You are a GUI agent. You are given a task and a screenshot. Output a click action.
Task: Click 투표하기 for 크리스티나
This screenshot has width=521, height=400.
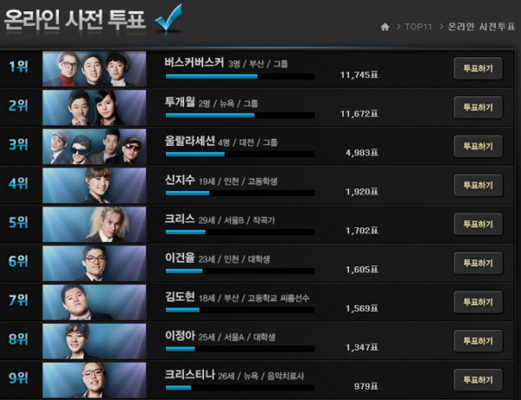pos(478,380)
